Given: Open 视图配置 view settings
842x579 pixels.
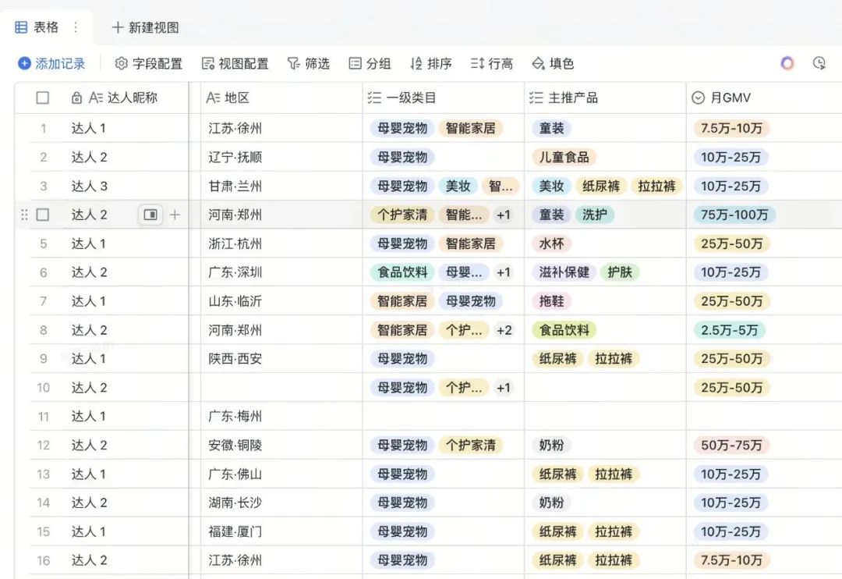Looking at the screenshot, I should [235, 63].
